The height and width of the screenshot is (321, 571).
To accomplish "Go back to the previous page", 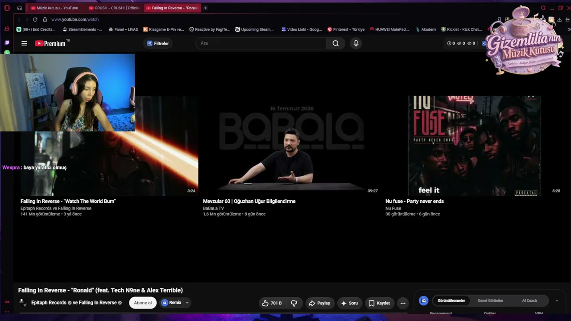I will point(19,20).
